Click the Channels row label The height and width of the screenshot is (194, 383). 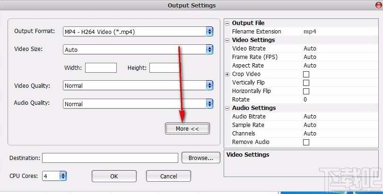(x=244, y=134)
